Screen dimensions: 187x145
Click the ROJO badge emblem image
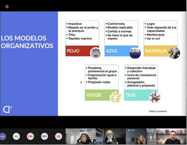click(96, 53)
